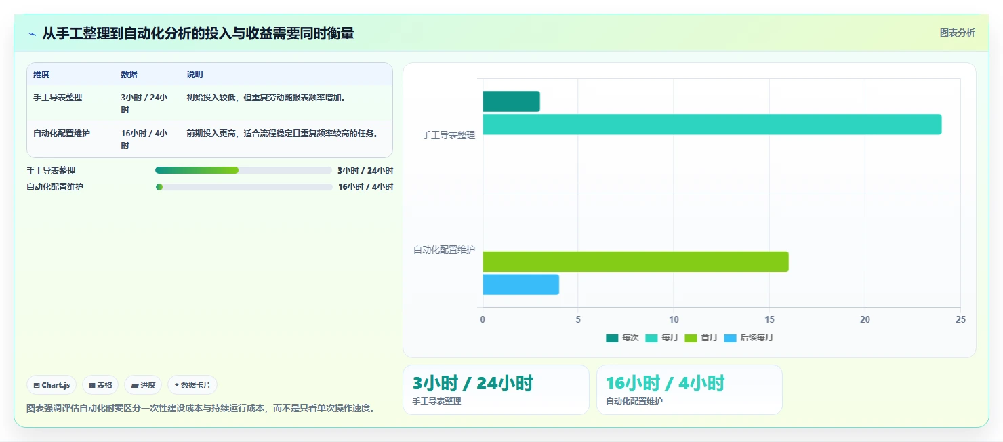The width and height of the screenshot is (1003, 442).
Task: Click the chart y-axis label 自动化配置维护
Action: tap(445, 250)
